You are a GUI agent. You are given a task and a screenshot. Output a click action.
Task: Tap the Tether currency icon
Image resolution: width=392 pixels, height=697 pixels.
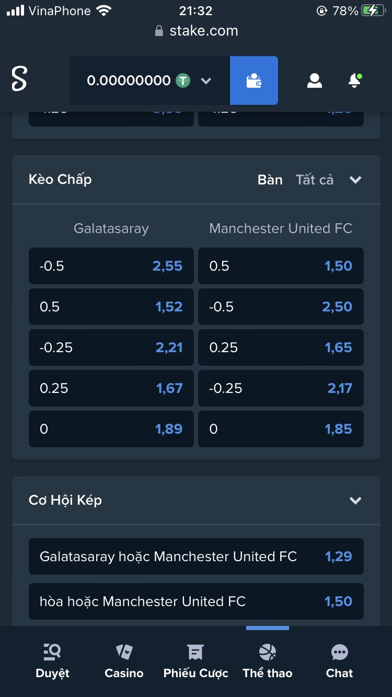pyautogui.click(x=183, y=80)
